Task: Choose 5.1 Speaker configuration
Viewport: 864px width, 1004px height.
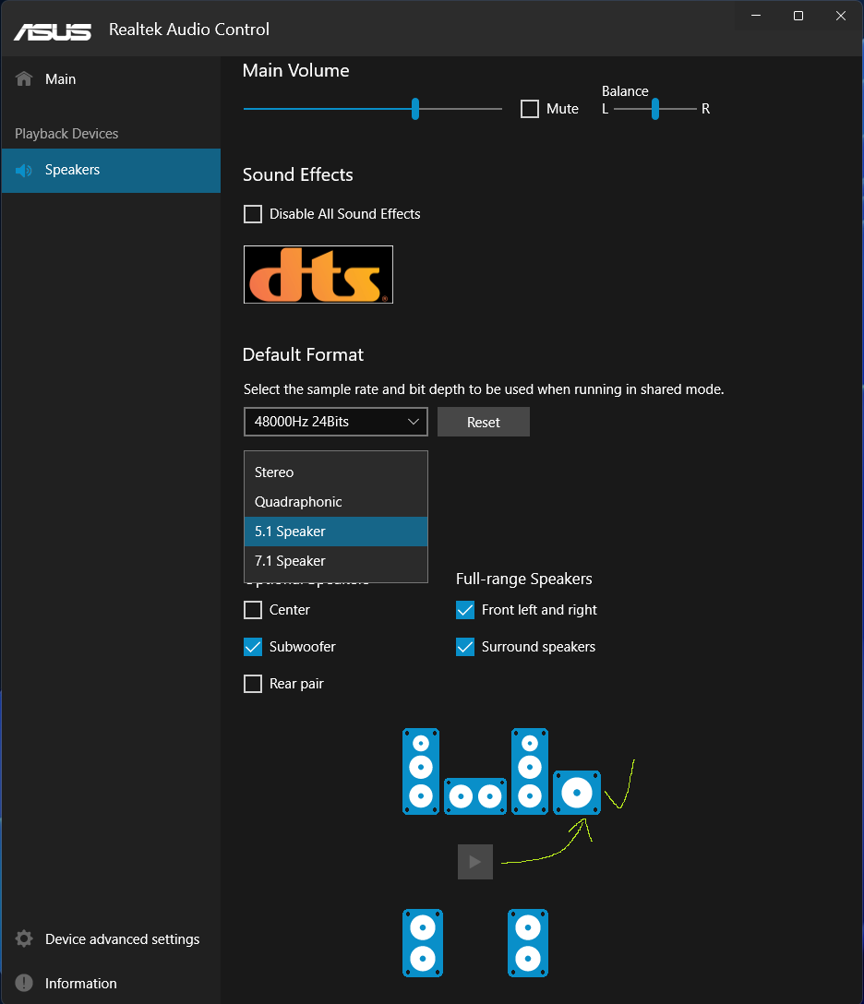Action: pos(336,532)
